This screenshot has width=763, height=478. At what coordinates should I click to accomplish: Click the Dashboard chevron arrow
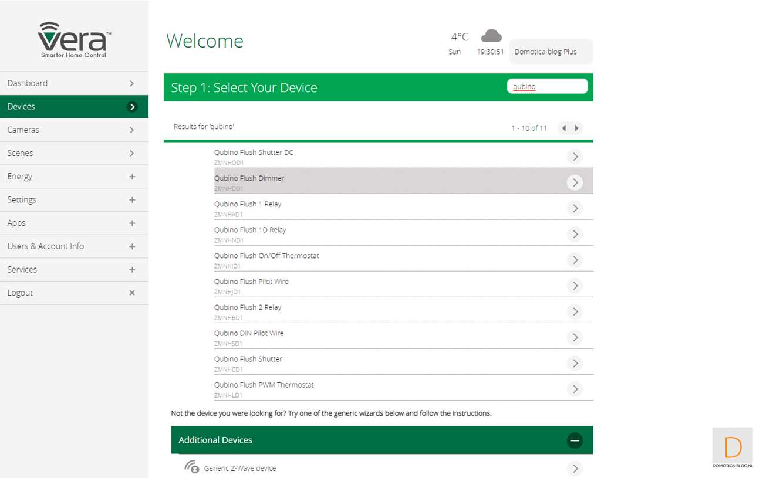coord(132,83)
